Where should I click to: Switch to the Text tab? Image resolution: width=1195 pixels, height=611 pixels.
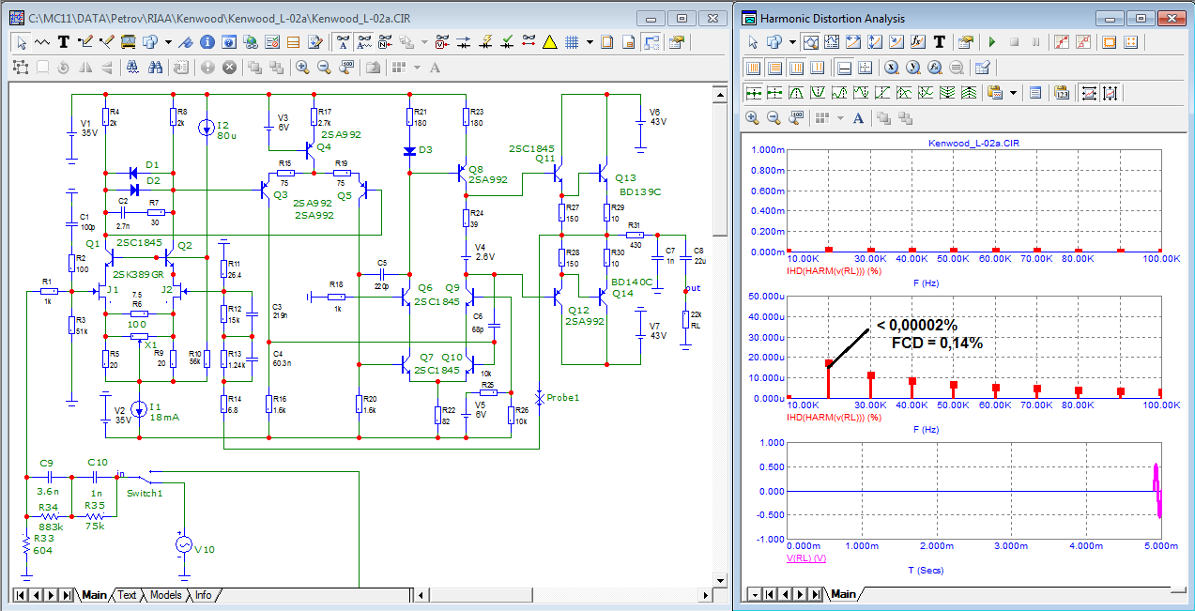127,595
